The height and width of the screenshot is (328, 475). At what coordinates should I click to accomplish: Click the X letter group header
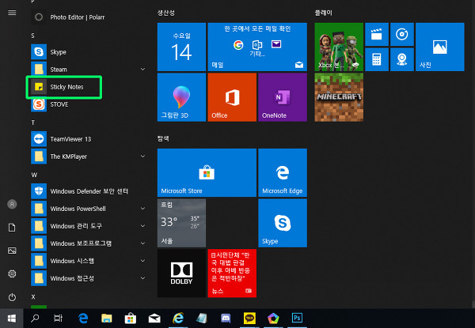[x=33, y=297]
